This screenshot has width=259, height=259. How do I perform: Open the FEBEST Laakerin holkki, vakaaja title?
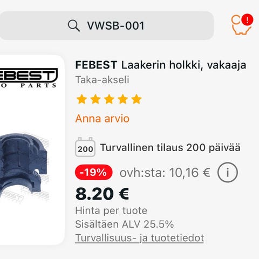(161, 65)
